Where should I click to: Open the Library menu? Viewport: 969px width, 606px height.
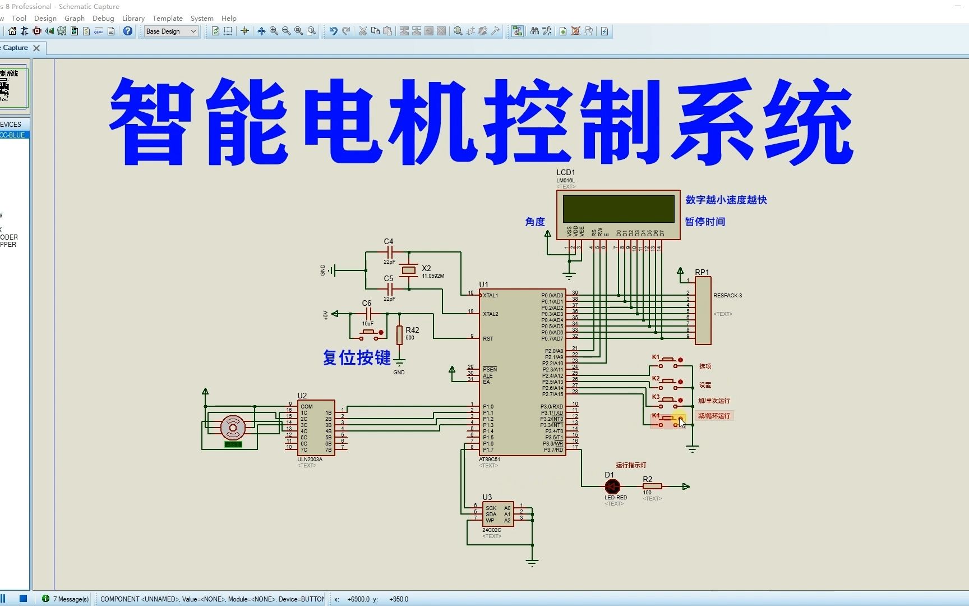(x=133, y=18)
